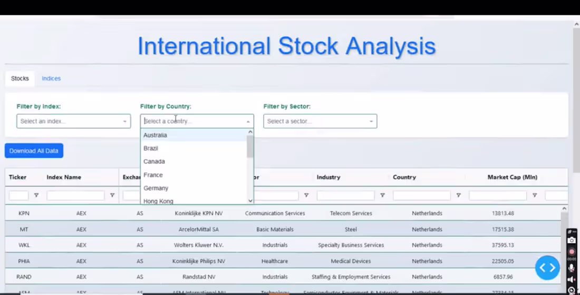580x295 pixels.
Task: Open the Country column filter icon
Action: click(458, 195)
